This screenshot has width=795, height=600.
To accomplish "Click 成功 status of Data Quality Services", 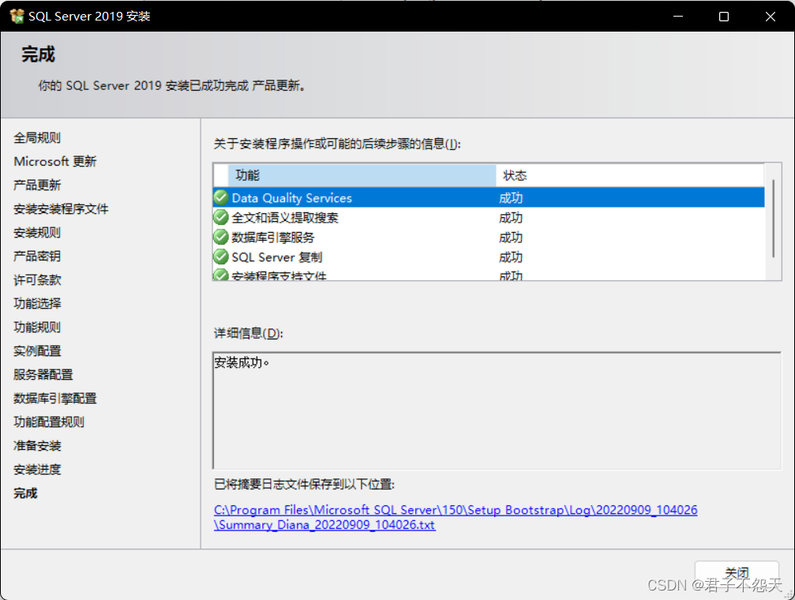I will click(511, 198).
